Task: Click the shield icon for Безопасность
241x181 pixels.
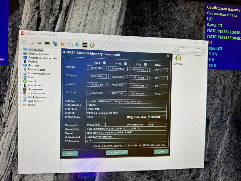Action: coord(25,93)
